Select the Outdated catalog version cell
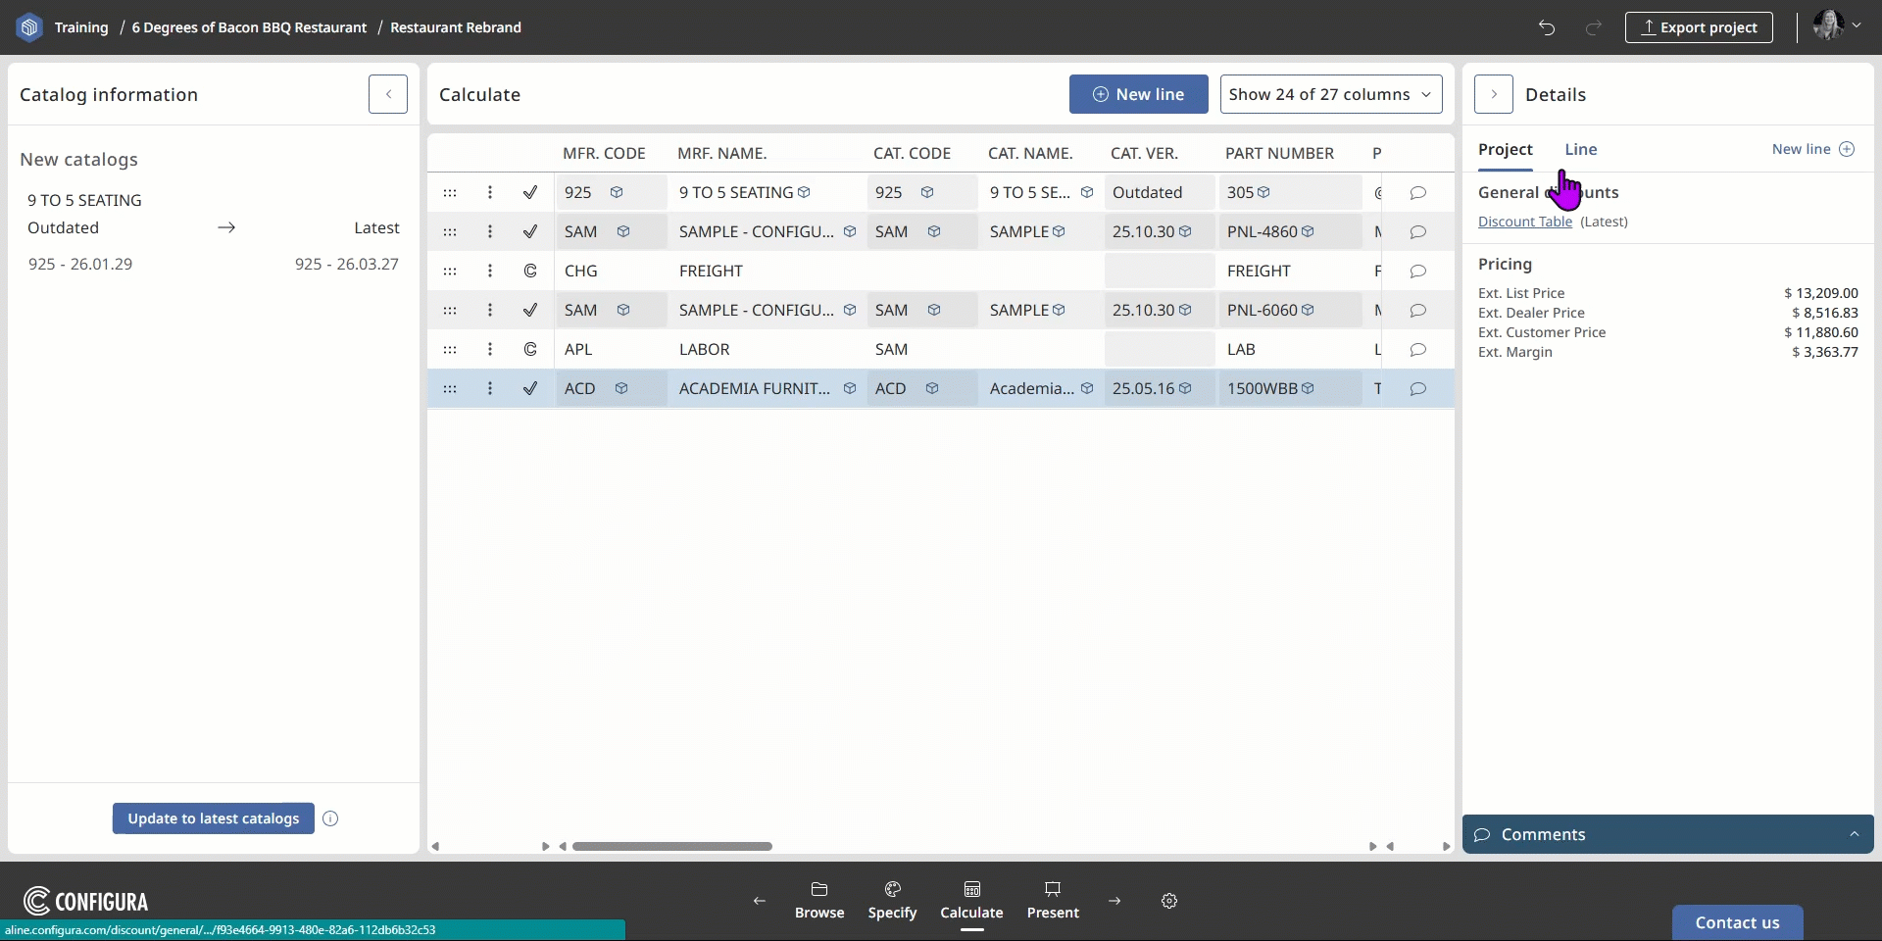 pos(1160,192)
